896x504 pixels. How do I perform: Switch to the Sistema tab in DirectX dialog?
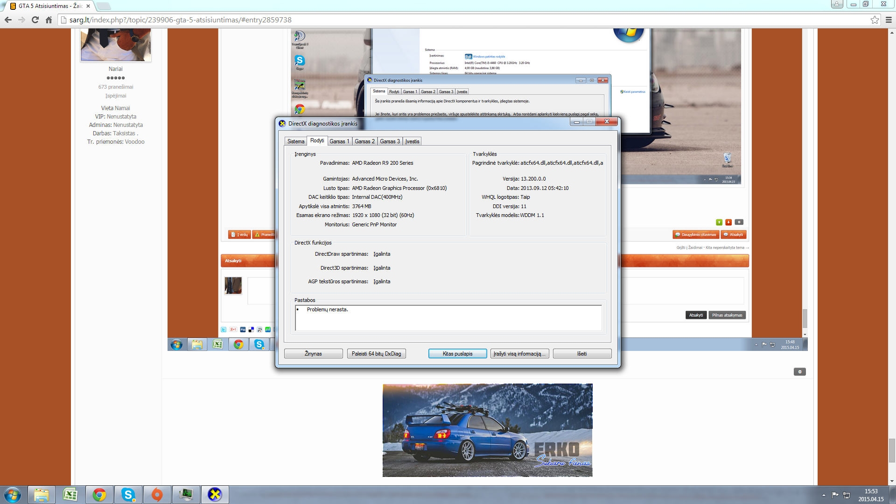(296, 141)
